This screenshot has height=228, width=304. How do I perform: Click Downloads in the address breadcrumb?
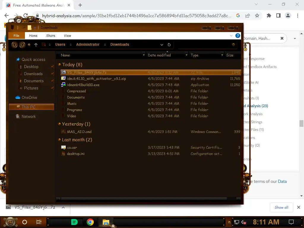click(x=120, y=45)
